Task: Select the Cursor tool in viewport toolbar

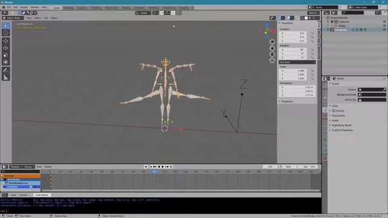Action: click(6, 33)
